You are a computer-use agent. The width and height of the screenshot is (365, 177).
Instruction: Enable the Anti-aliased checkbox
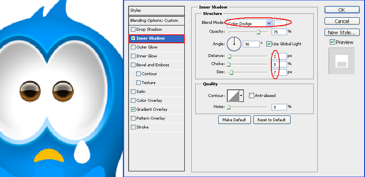pyautogui.click(x=251, y=96)
